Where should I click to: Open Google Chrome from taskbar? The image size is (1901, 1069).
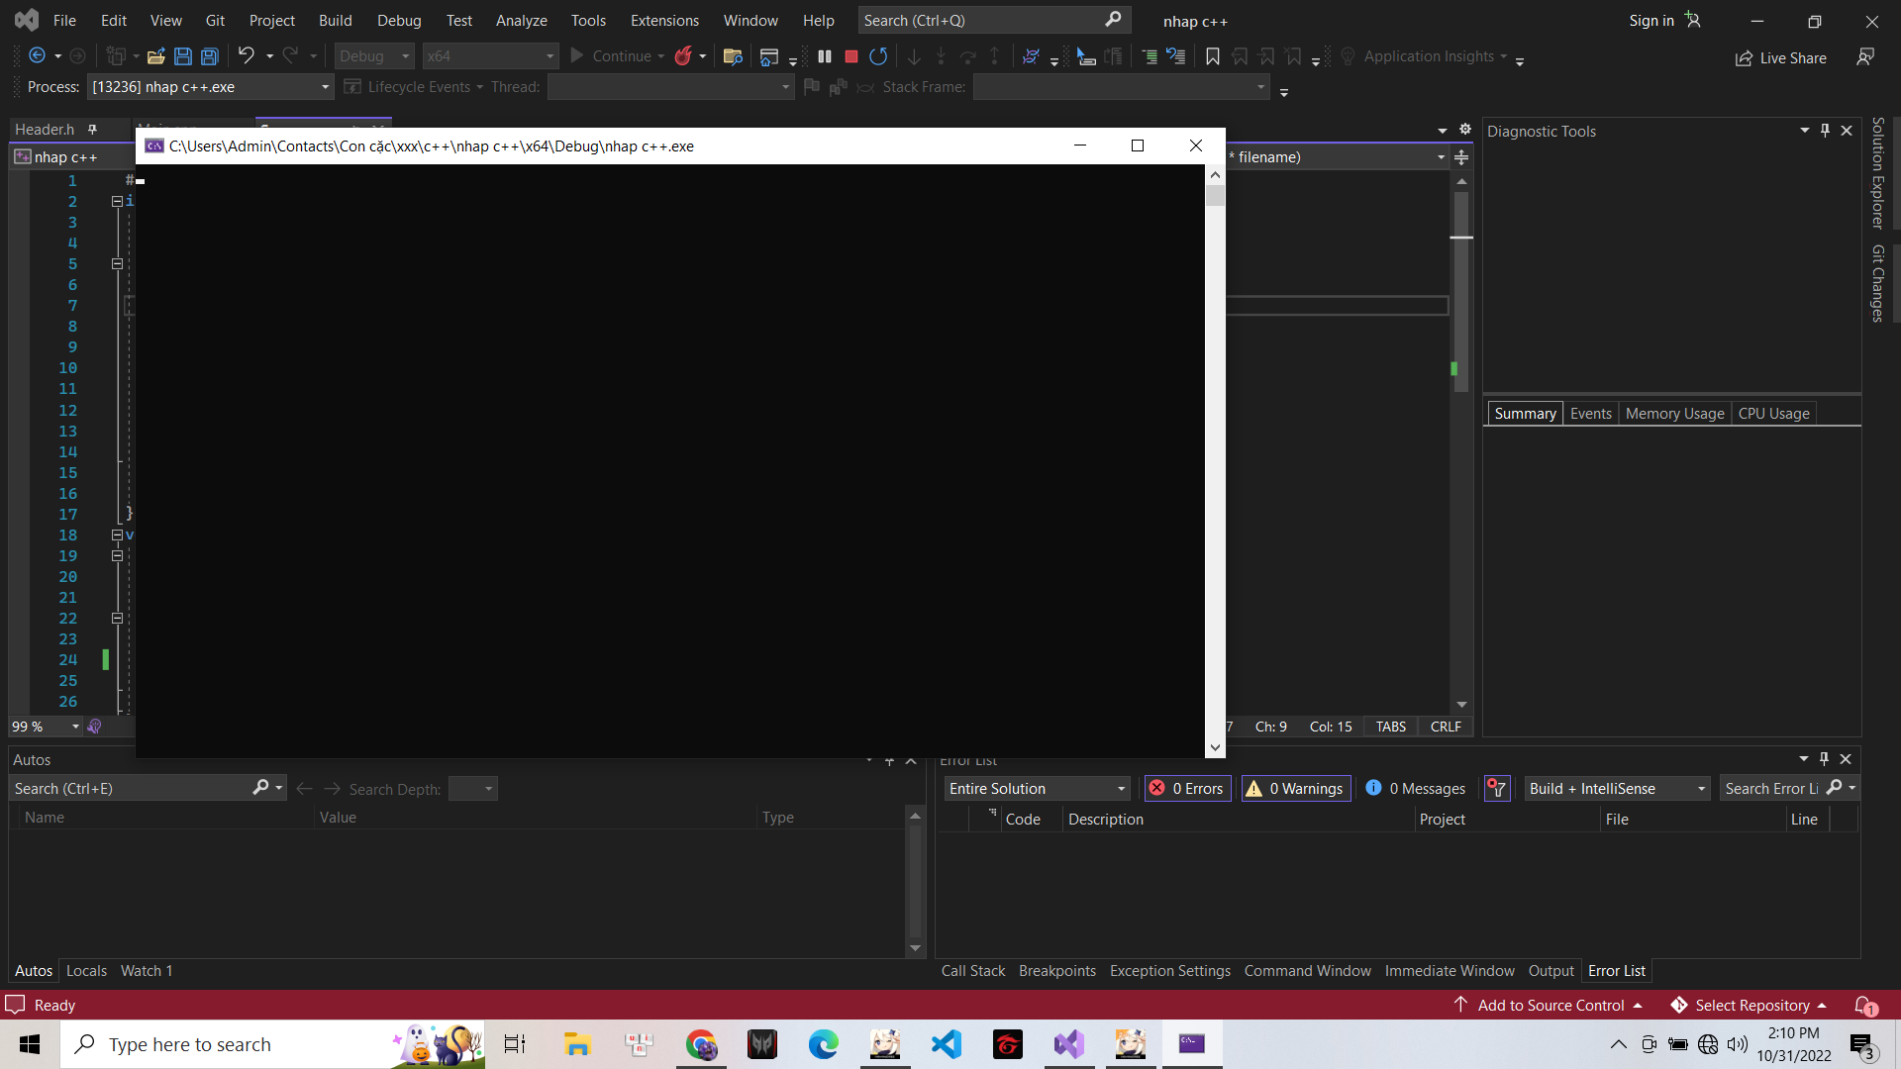pos(701,1044)
